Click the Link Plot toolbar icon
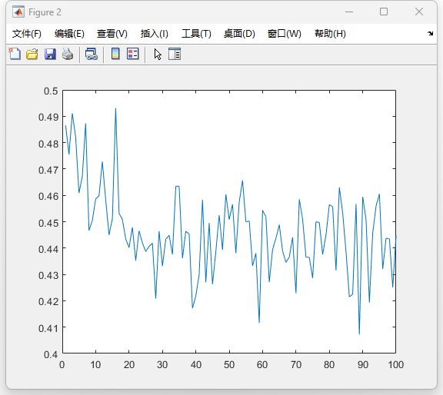The image size is (443, 395). (92, 54)
